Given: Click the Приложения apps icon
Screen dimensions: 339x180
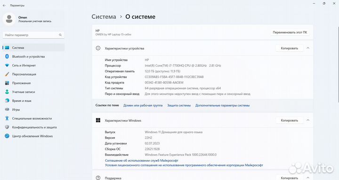Looking at the screenshot, I should 7,83.
